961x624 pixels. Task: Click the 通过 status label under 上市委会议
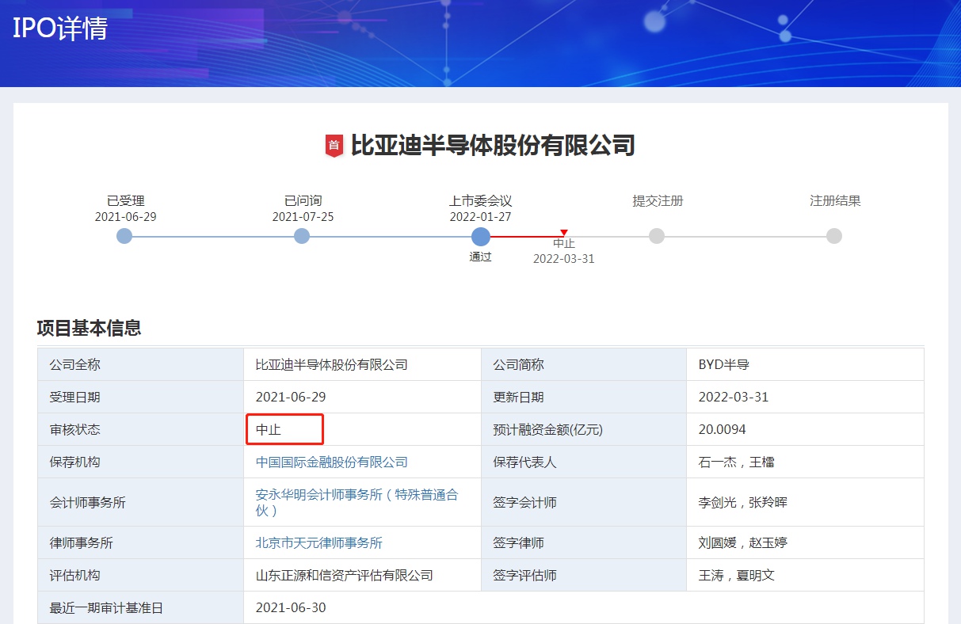pos(480,258)
